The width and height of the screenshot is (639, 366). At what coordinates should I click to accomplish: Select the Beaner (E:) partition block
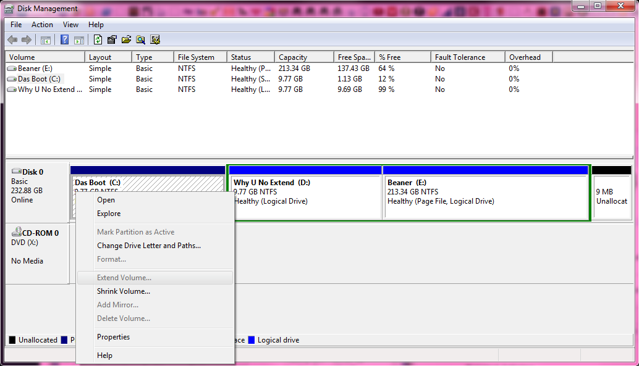pos(485,196)
